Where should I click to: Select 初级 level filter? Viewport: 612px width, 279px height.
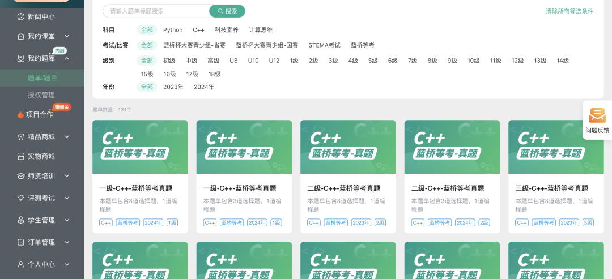169,61
